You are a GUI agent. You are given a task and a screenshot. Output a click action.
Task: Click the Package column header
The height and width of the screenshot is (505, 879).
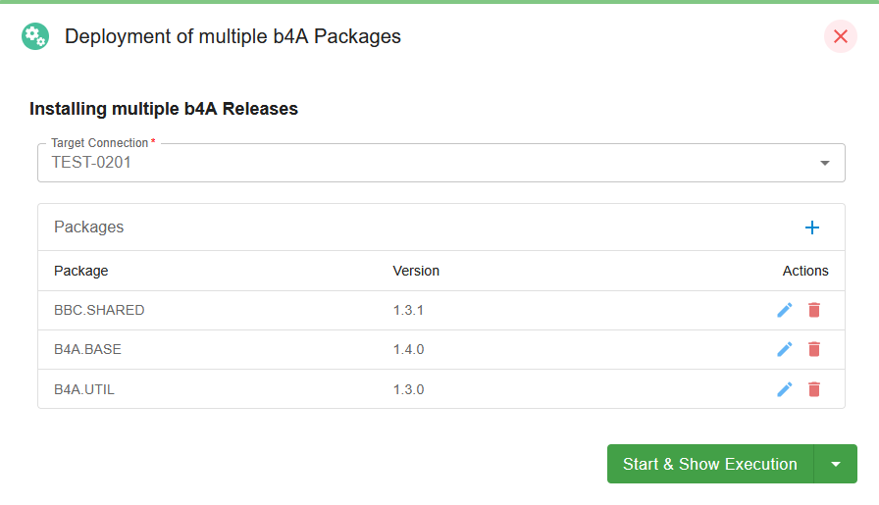80,271
